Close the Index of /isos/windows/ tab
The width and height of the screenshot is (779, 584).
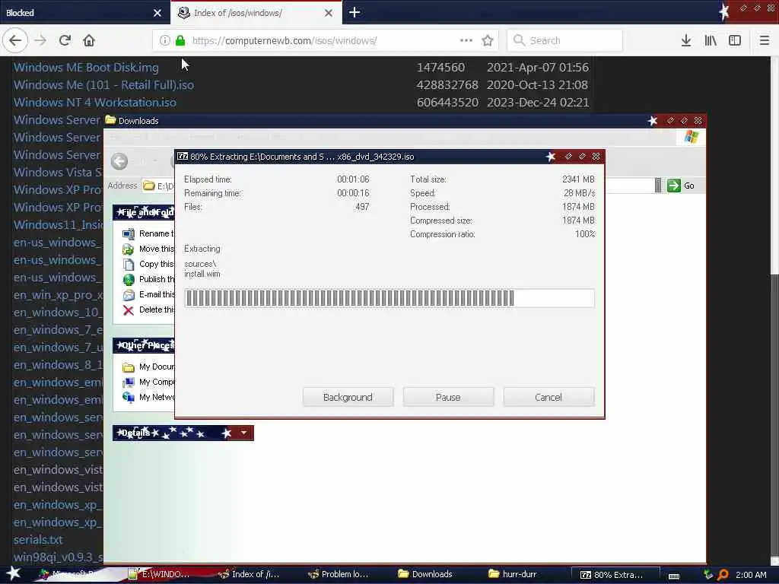click(329, 13)
